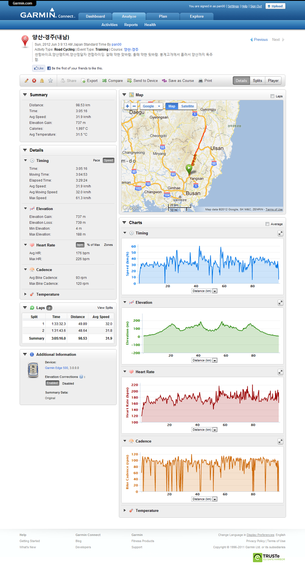Click the green start marker on map
This screenshot has height=572, width=305.
189,170
